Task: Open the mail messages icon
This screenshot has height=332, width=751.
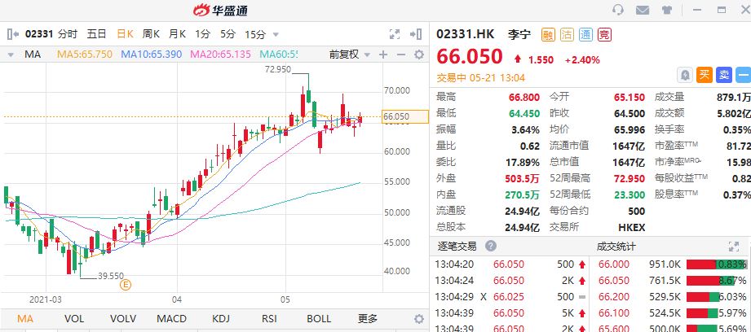Action: (643, 10)
